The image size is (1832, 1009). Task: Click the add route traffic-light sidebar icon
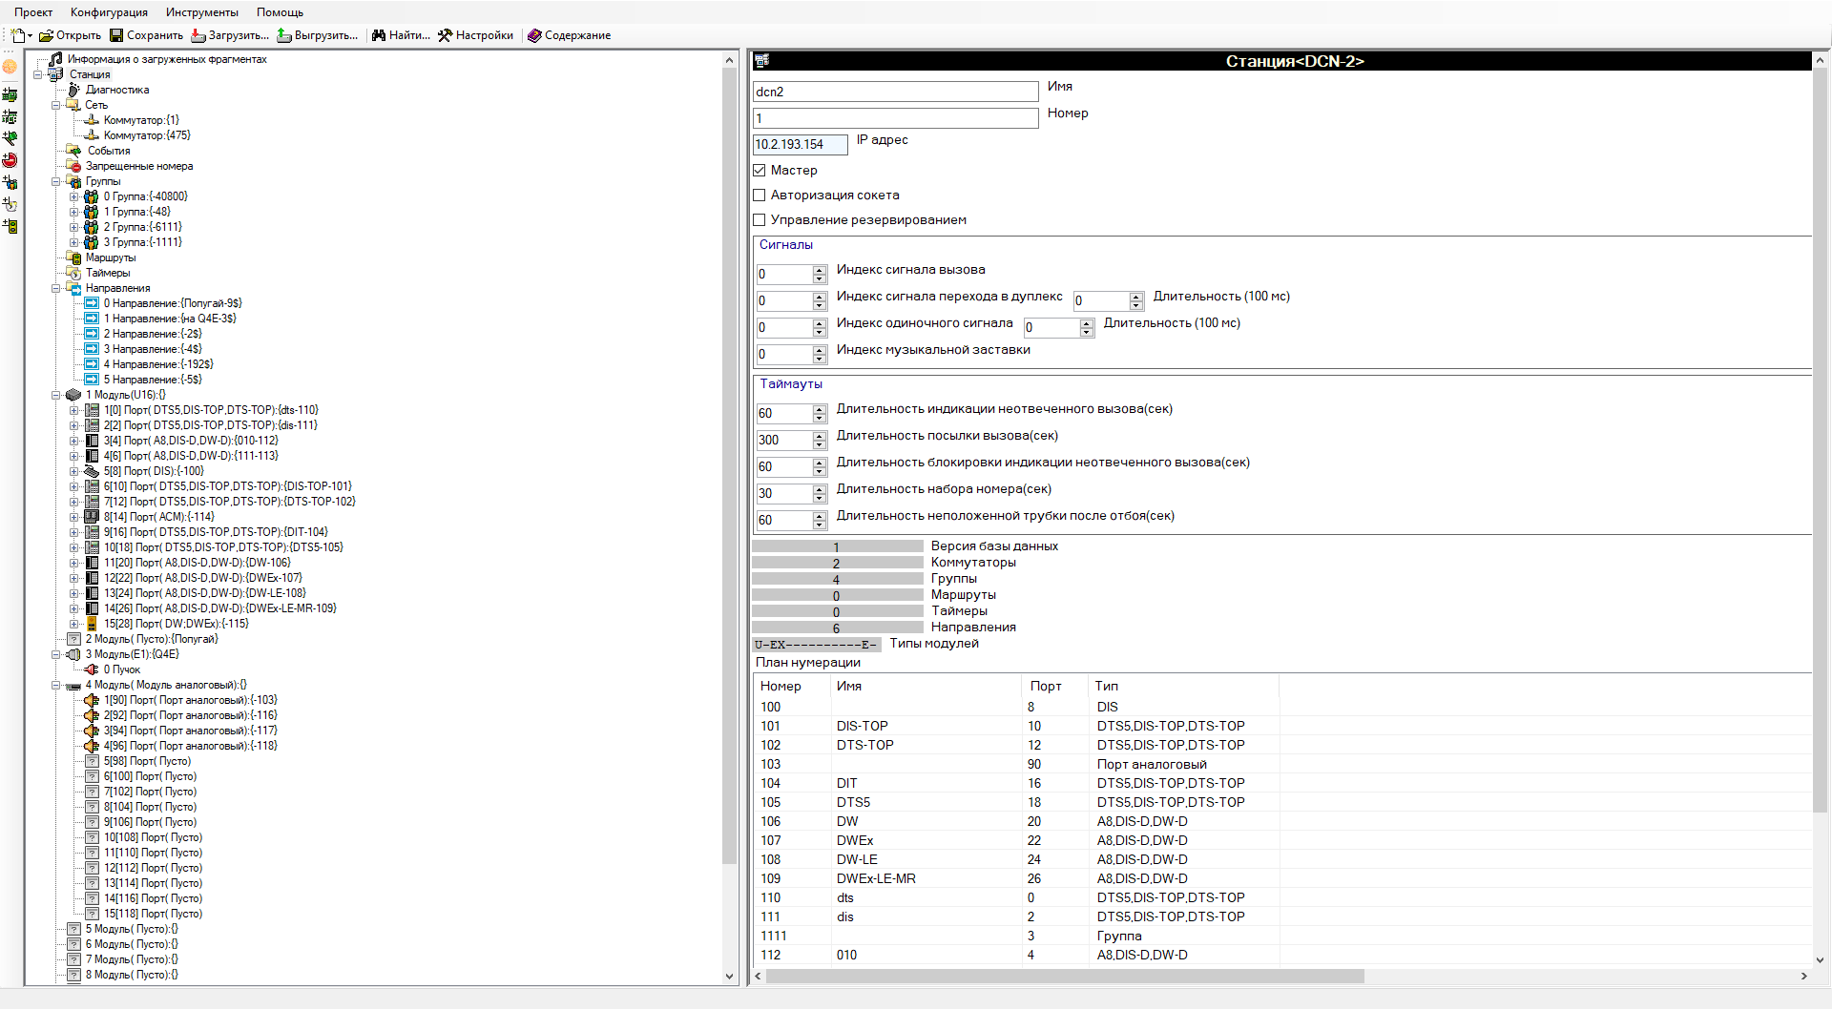coord(10,226)
